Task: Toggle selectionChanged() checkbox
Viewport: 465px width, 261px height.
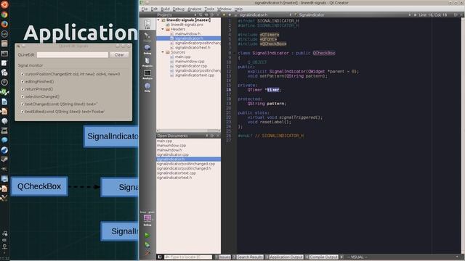Action: [x=23, y=96]
